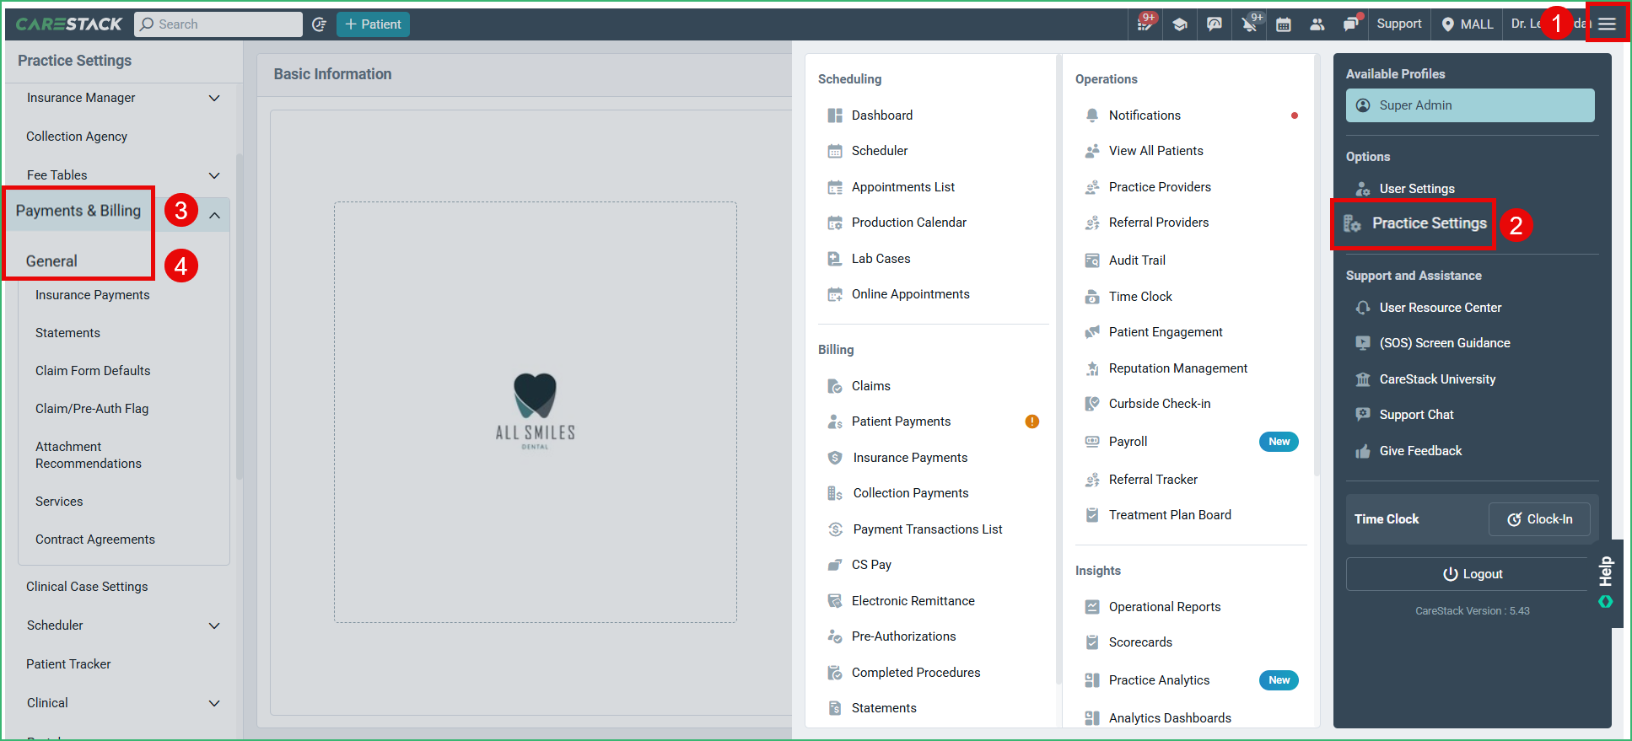Open Practice Settings in Options
1632x741 pixels.
point(1429,223)
